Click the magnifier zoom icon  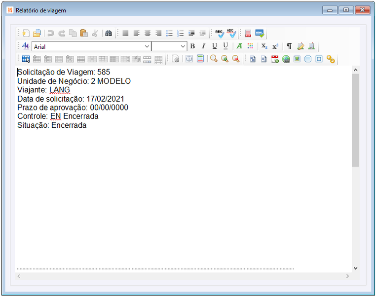pyautogui.click(x=214, y=59)
